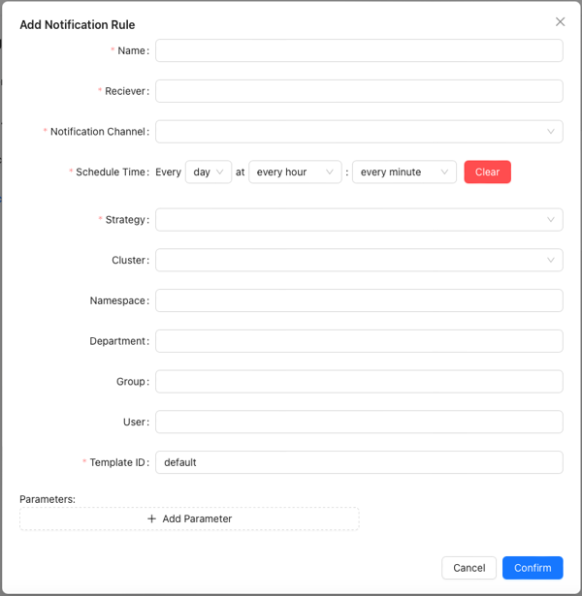The height and width of the screenshot is (596, 582).
Task: Click the Template ID field containing 'default'
Action: pyautogui.click(x=359, y=462)
